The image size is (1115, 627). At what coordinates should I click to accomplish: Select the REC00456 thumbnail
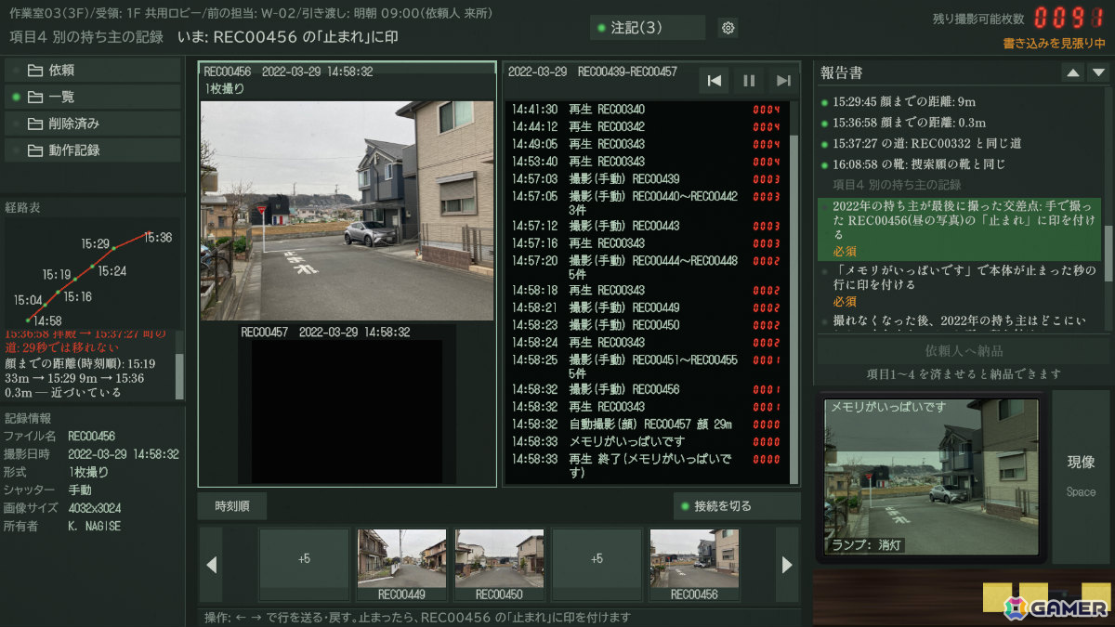pyautogui.click(x=694, y=566)
